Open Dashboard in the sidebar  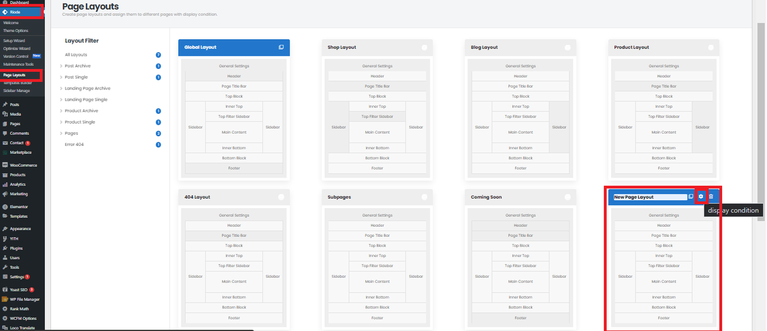19,2
